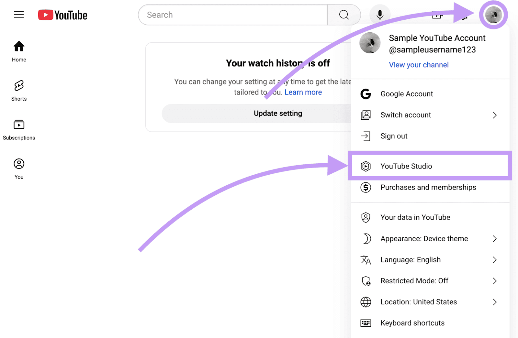Start a voice search with the microphone icon
The image size is (518, 338).
379,15
